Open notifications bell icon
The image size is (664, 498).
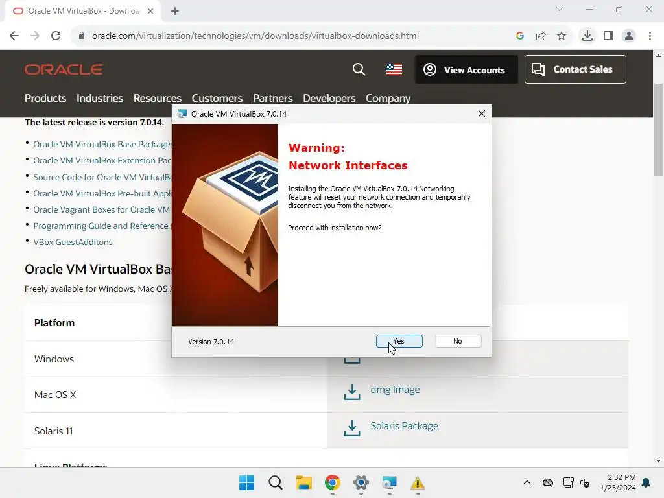click(x=646, y=482)
